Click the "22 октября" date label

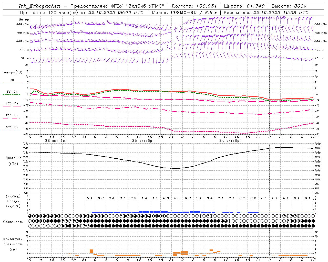coord(56,141)
